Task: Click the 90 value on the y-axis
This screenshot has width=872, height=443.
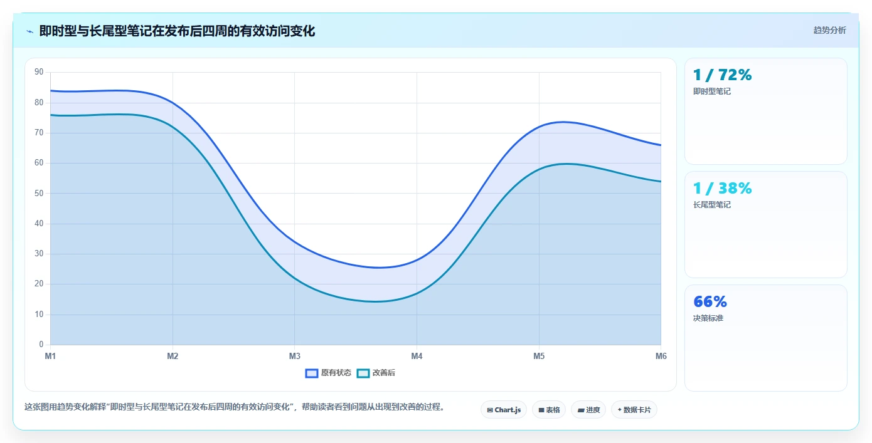Action: 39,72
